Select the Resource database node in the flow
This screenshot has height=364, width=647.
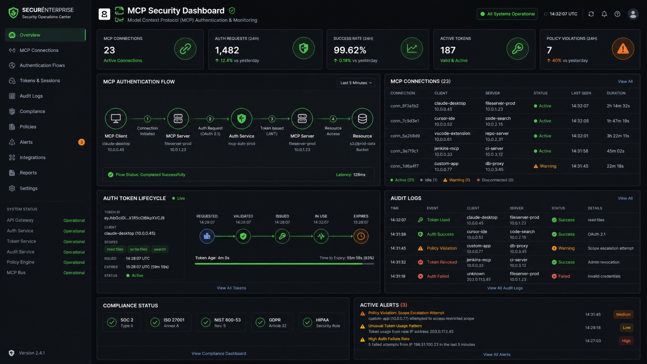(x=362, y=119)
